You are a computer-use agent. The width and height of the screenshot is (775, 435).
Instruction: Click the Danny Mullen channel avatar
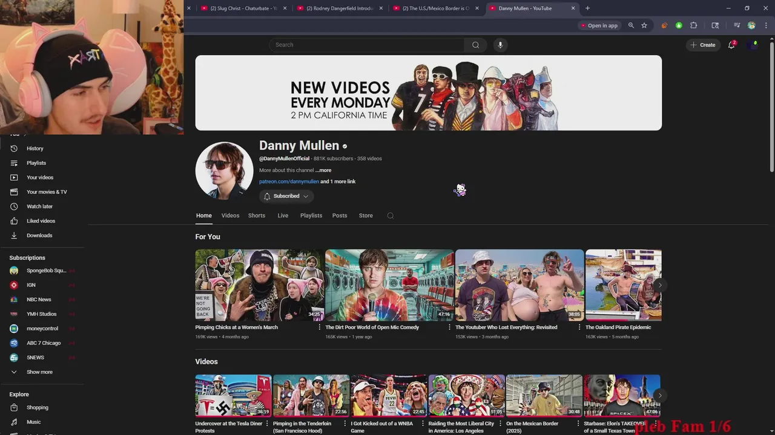coord(224,171)
